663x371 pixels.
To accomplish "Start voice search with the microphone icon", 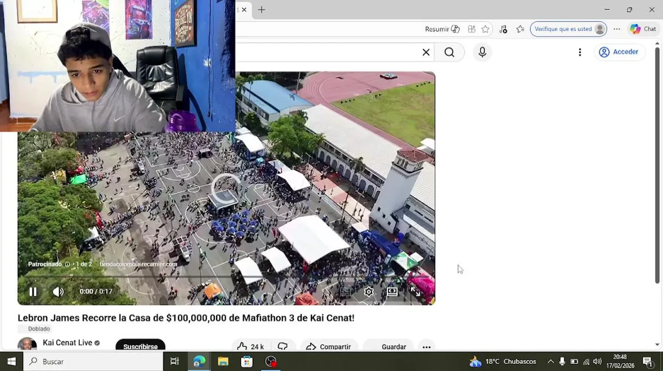I will pos(482,52).
